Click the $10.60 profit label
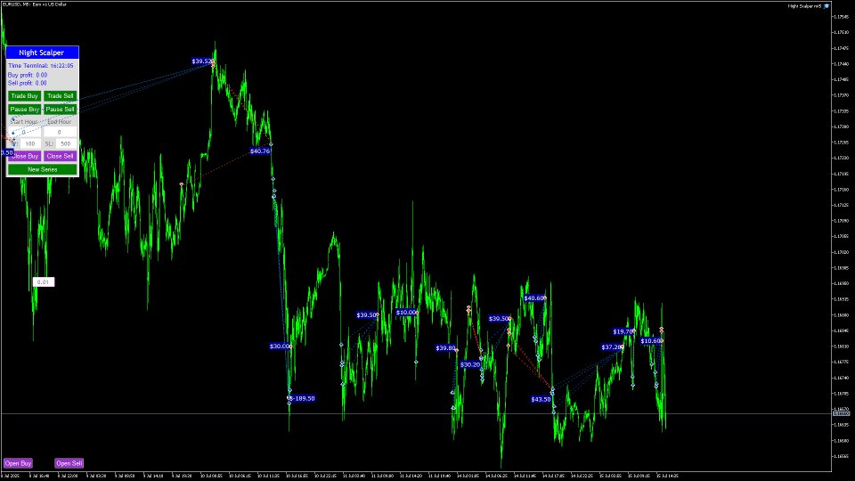The image size is (855, 481). pyautogui.click(x=650, y=341)
